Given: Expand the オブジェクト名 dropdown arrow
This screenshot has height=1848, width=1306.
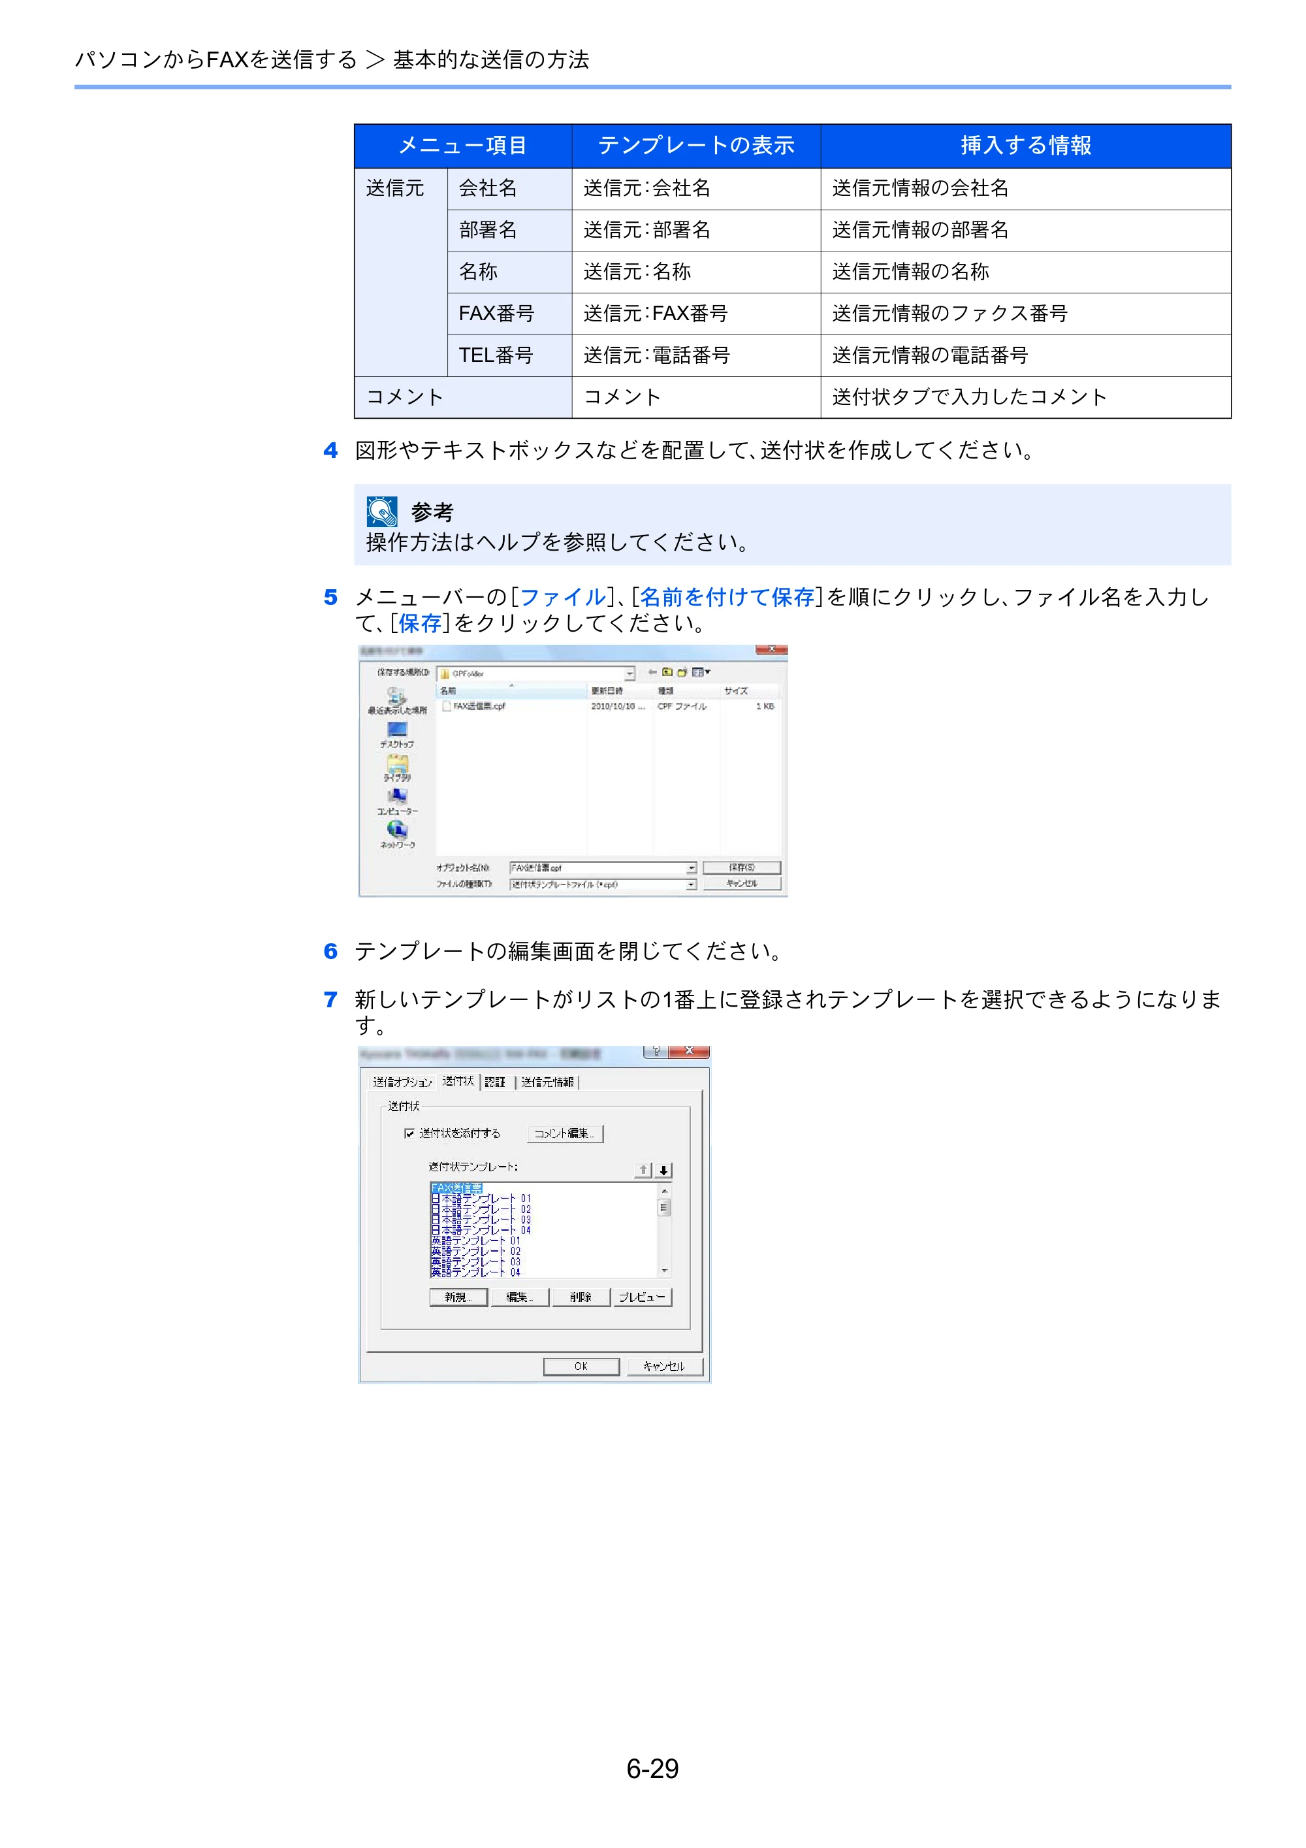Looking at the screenshot, I should tap(692, 867).
